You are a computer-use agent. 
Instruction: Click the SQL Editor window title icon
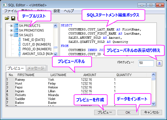5,5
